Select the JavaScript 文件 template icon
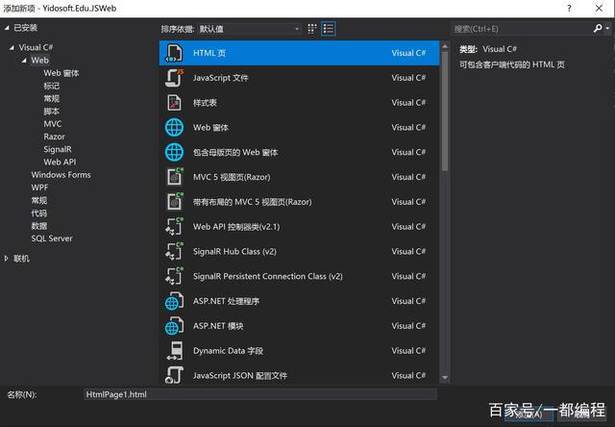This screenshot has width=615, height=427. (174, 78)
